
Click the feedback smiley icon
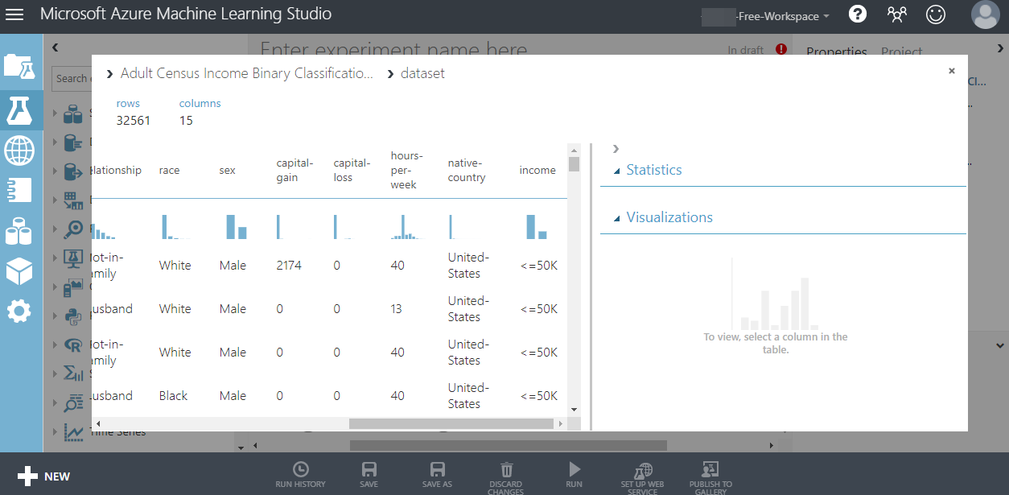(x=935, y=14)
